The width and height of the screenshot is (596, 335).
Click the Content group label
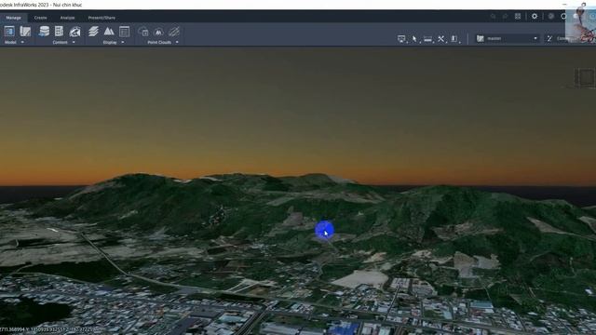(x=60, y=42)
